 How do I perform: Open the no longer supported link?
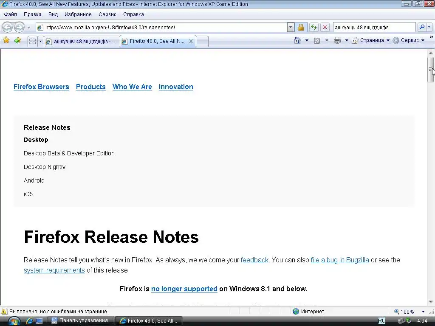(184, 289)
